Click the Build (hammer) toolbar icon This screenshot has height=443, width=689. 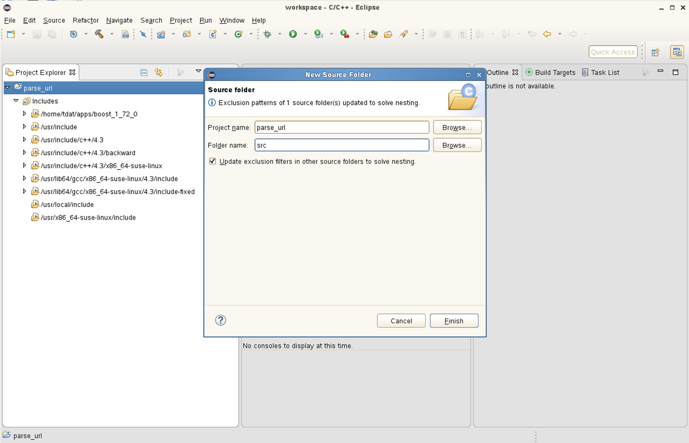tap(99, 34)
